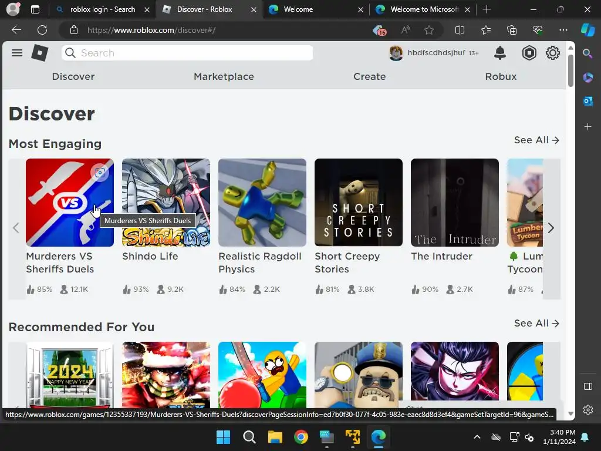The height and width of the screenshot is (451, 601).
Task: Open Edge Settings and more menu
Action: [563, 30]
